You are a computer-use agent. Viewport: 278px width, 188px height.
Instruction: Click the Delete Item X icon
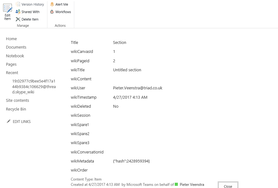click(x=18, y=19)
